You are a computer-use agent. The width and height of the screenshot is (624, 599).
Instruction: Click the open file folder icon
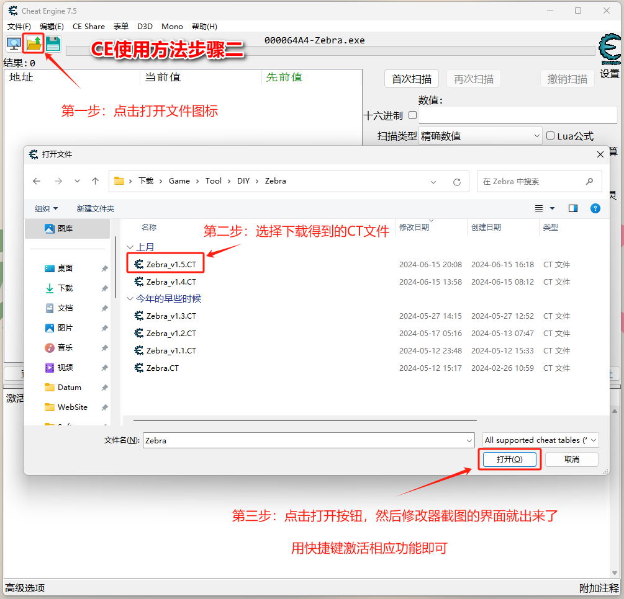[34, 44]
